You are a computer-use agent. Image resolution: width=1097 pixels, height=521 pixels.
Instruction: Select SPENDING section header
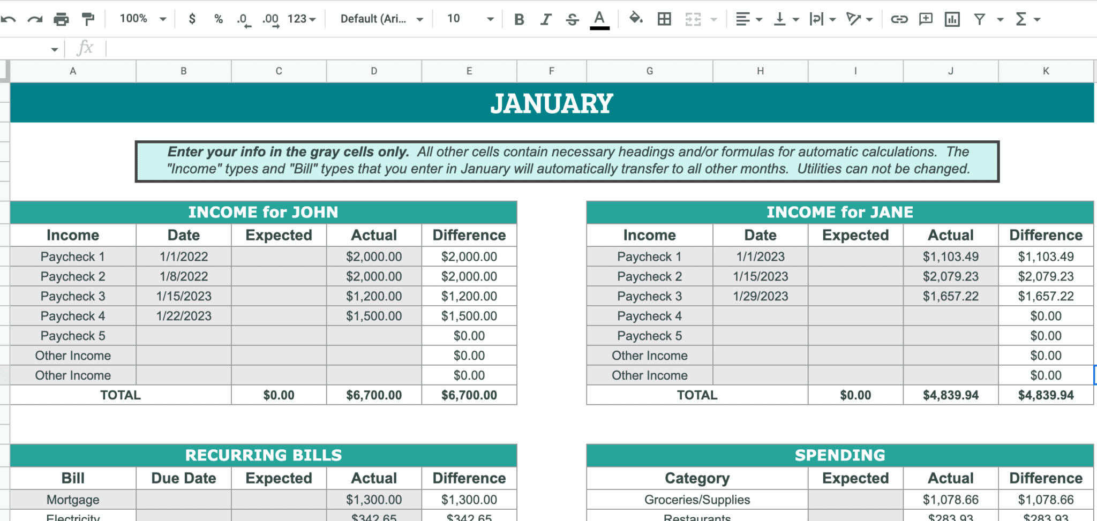click(840, 455)
